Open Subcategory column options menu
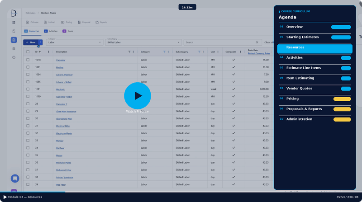362x202 pixels. 203,52
